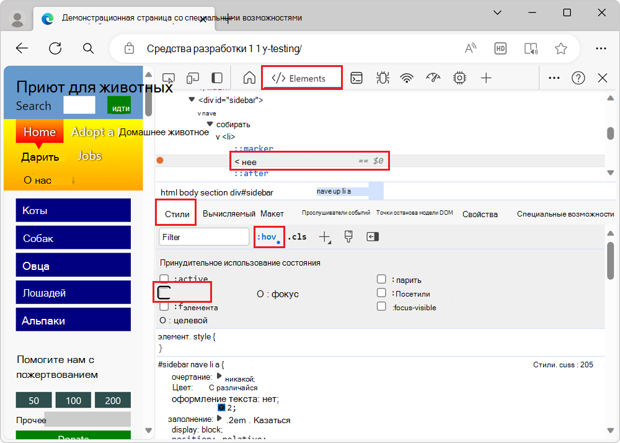This screenshot has height=443, width=620.
Task: Click the paintbrush rendering icon in Styles
Action: point(348,236)
